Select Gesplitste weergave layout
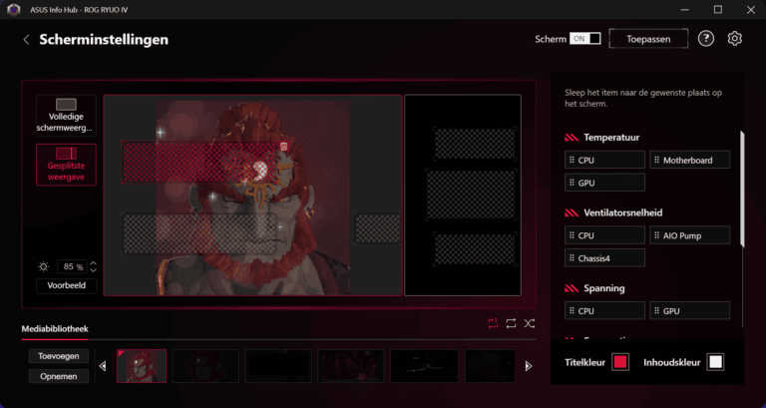This screenshot has width=766, height=408. [x=66, y=165]
